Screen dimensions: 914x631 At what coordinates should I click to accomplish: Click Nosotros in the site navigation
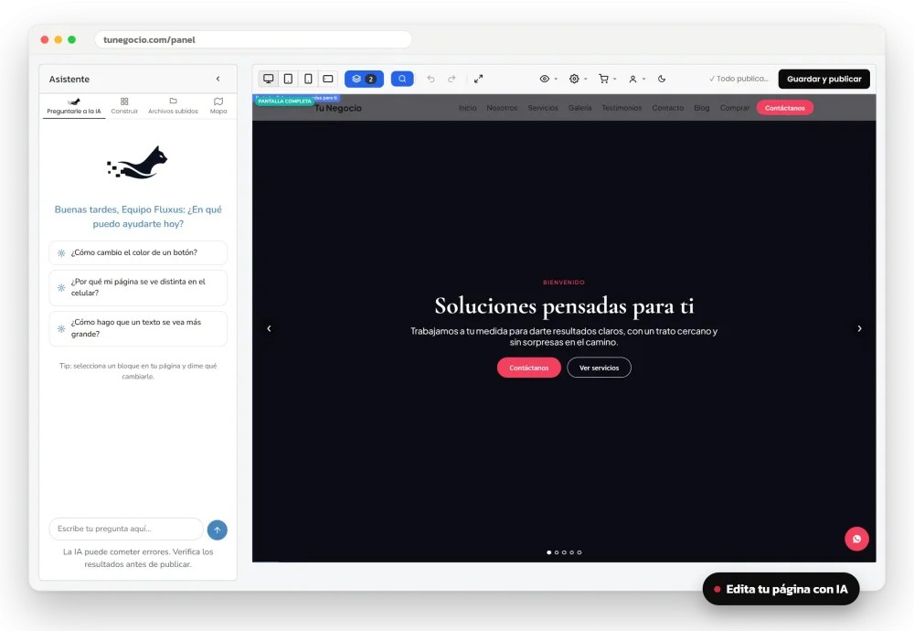tap(502, 108)
